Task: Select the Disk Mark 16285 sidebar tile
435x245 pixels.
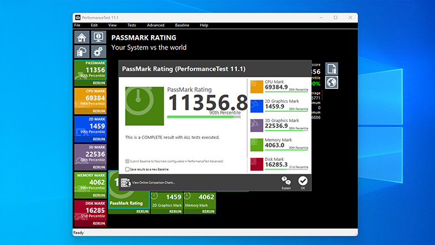Action: click(x=90, y=210)
